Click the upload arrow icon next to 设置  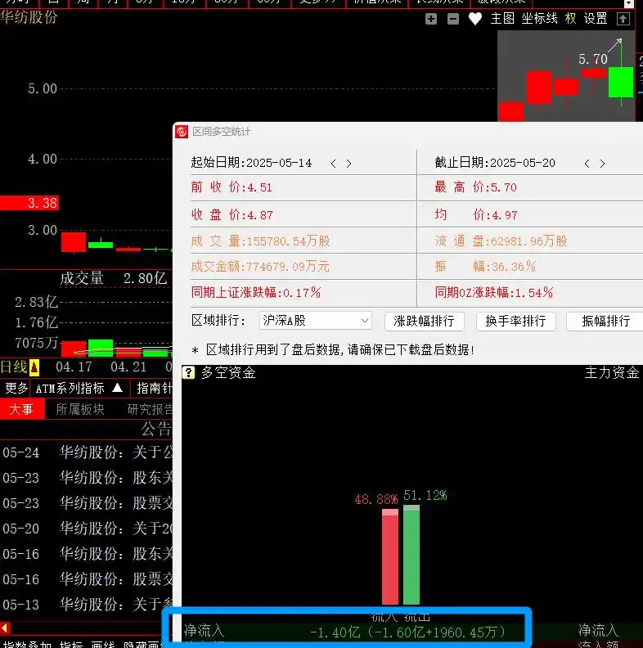tap(623, 19)
